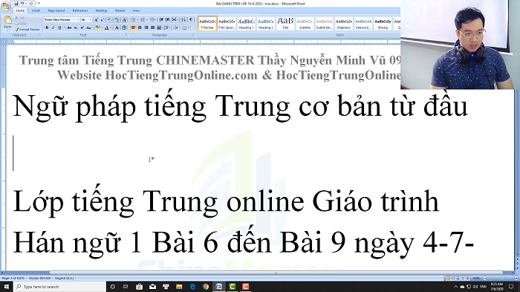The height and width of the screenshot is (292, 520).
Task: Click the Enclose Characters icon
Action: tap(124, 28)
